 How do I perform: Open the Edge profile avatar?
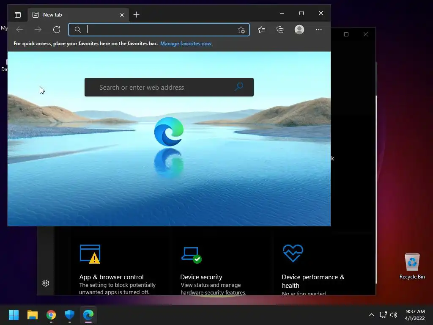point(299,30)
